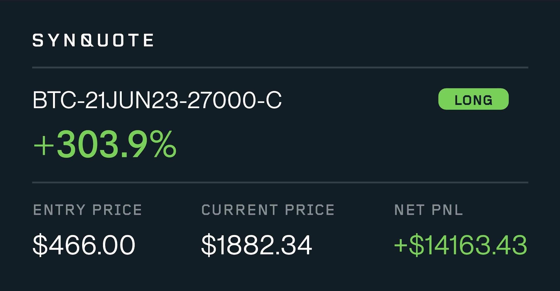Click the dollar sign of the $466.00 value
Screen dimensions: 560x291
[x=40, y=245]
